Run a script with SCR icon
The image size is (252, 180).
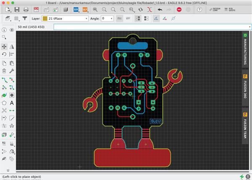(76, 9)
